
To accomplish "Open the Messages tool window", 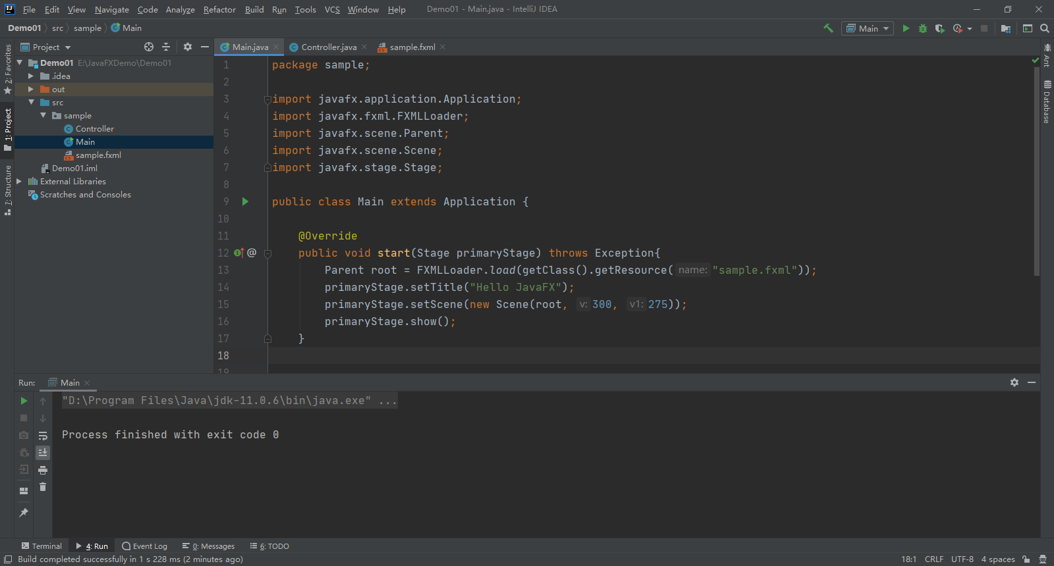I will (x=209, y=546).
